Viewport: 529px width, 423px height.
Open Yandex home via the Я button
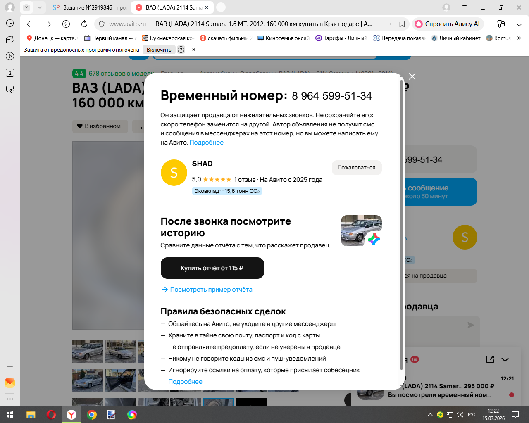pos(66,24)
